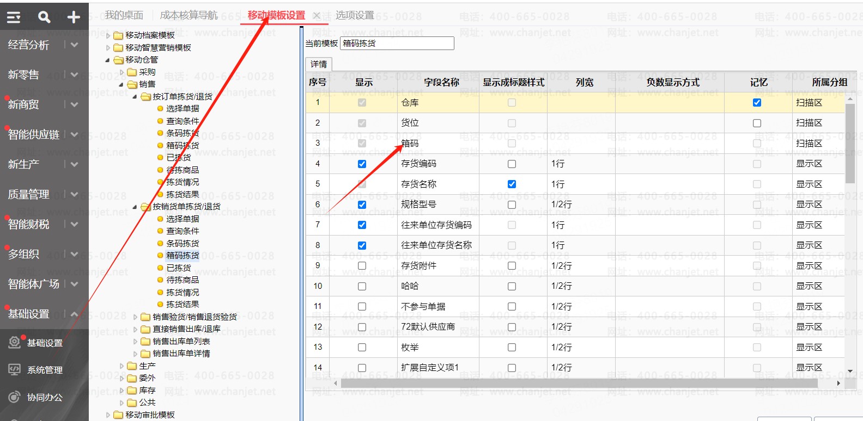Screen dimensions: 863x421
Task: Click the search magnifier icon
Action: pyautogui.click(x=44, y=17)
